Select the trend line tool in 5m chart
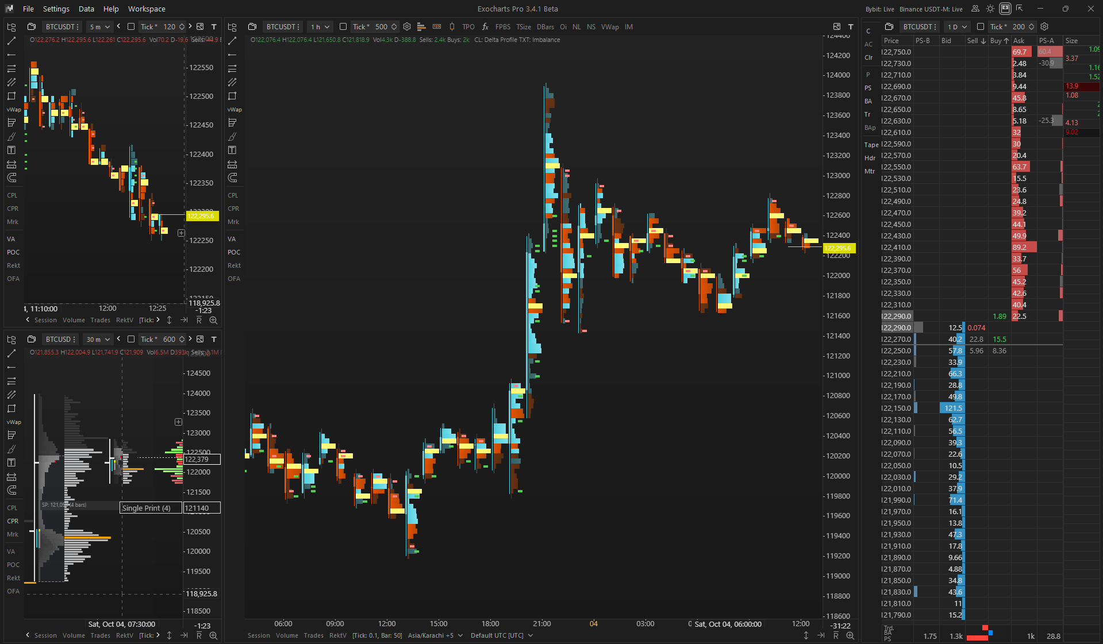The height and width of the screenshot is (644, 1103). pyautogui.click(x=11, y=41)
